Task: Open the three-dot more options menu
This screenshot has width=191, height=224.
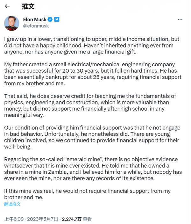Action: coord(180,19)
